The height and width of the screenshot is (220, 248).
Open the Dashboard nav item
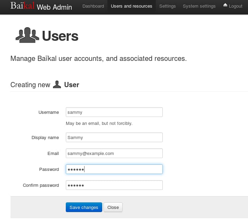pyautogui.click(x=93, y=6)
